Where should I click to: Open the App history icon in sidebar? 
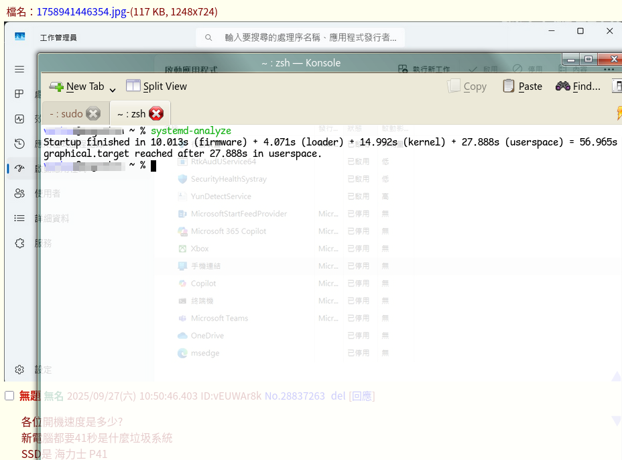point(19,143)
